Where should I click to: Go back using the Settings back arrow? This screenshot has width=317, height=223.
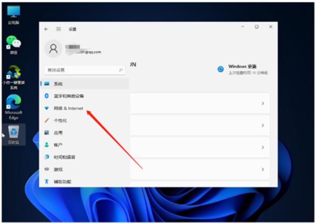click(x=46, y=29)
